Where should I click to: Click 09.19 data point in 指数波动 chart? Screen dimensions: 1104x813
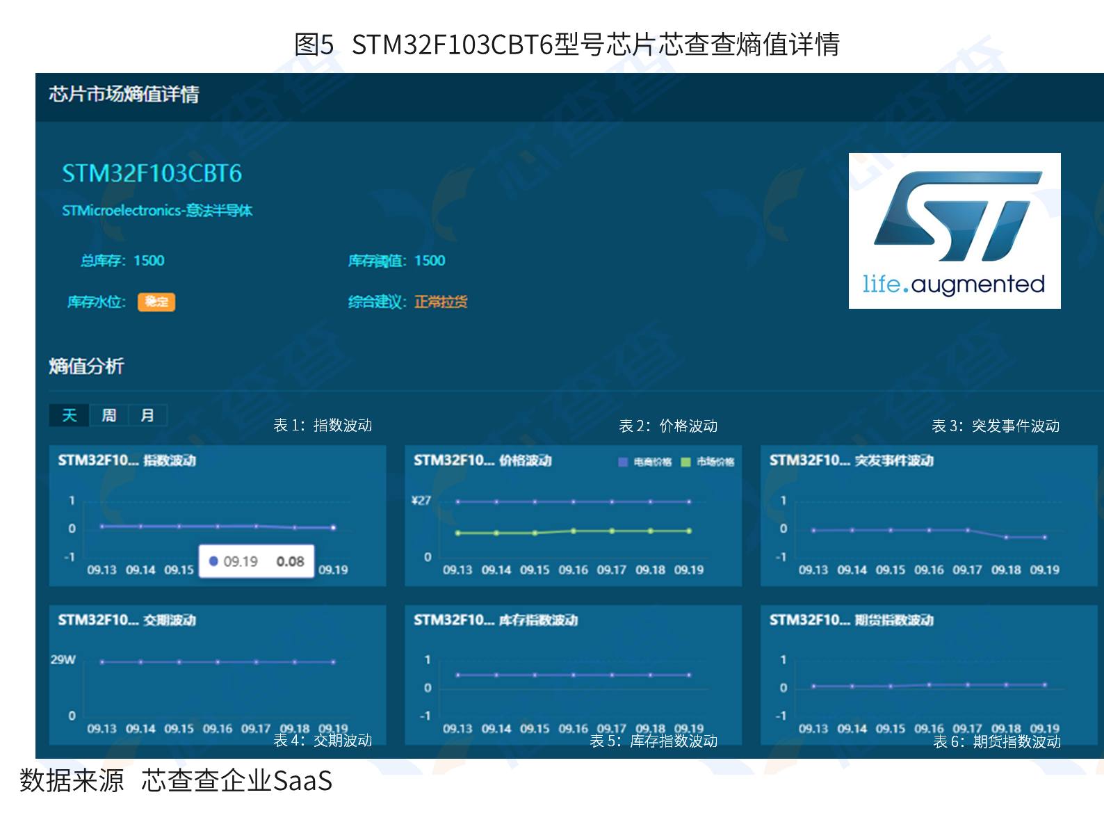[333, 528]
